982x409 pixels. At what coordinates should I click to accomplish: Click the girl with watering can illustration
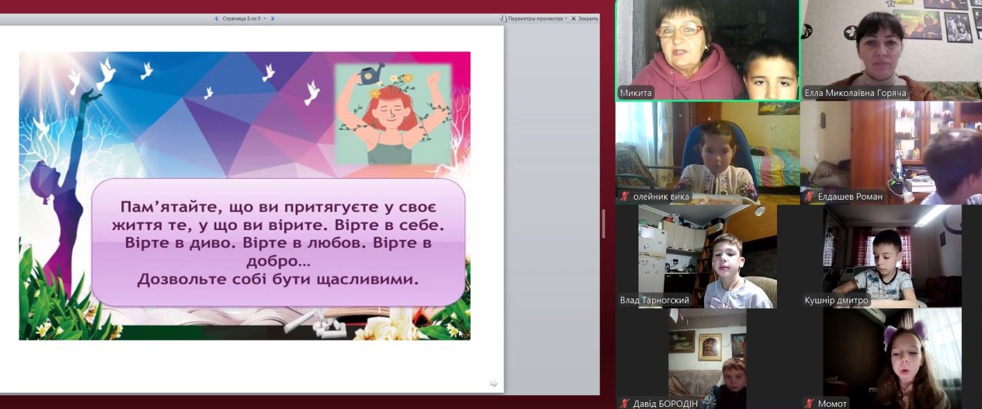coord(393,114)
